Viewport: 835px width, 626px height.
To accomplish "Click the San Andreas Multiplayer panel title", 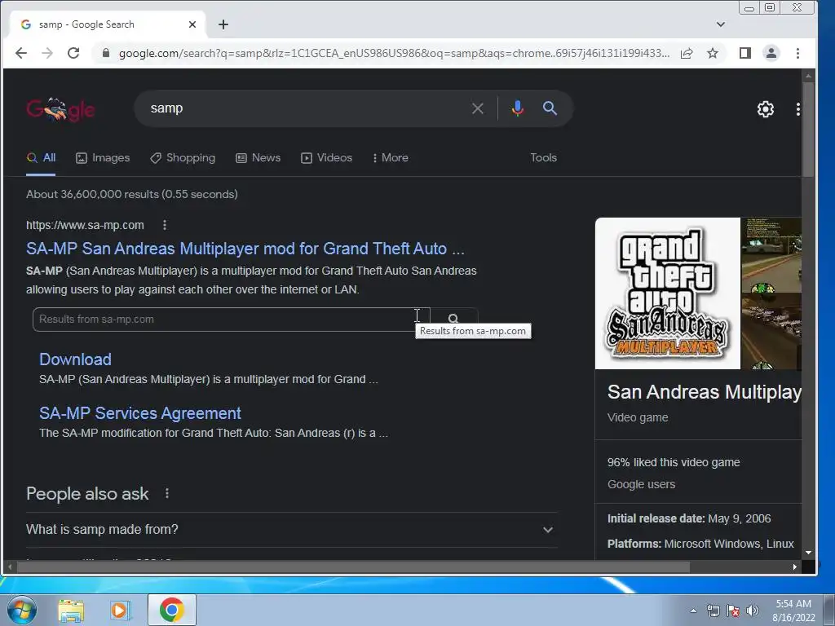I will (704, 392).
